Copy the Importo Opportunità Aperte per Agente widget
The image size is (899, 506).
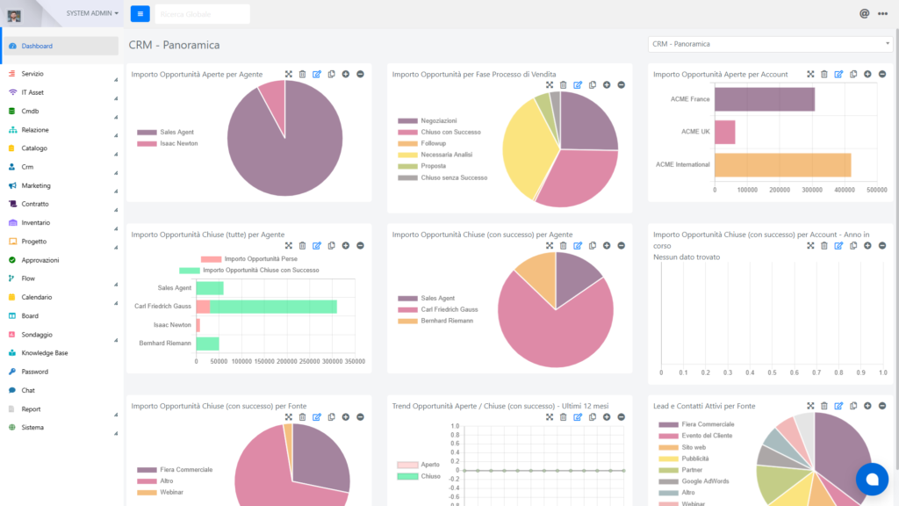(x=331, y=74)
